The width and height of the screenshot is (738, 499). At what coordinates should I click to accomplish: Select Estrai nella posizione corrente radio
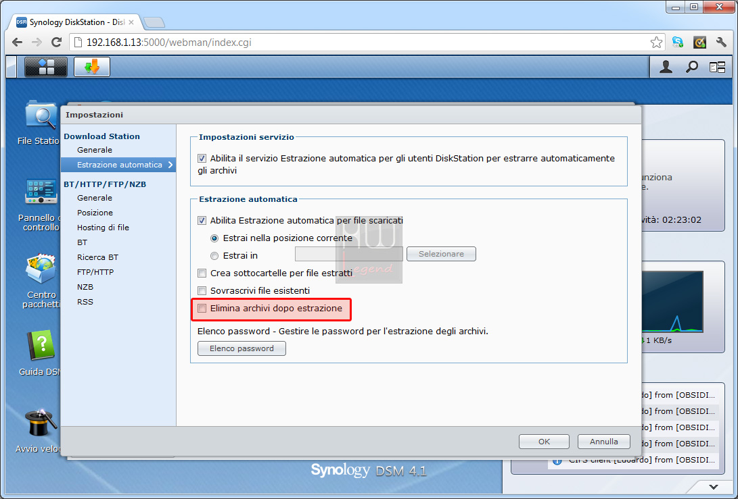tap(214, 238)
